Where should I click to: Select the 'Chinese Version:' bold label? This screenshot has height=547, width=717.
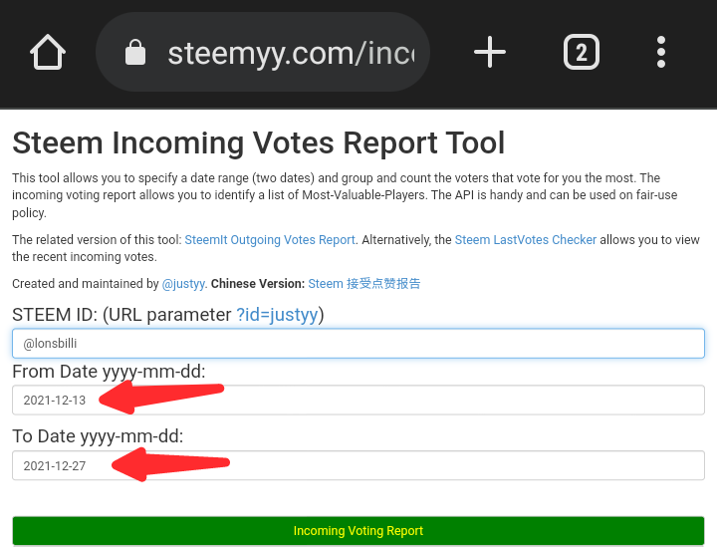point(258,284)
